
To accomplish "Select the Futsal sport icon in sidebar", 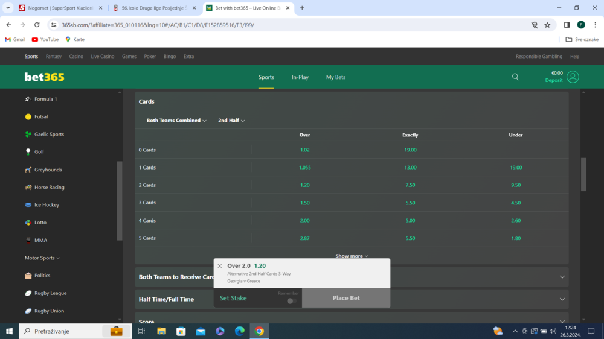I will pos(28,116).
